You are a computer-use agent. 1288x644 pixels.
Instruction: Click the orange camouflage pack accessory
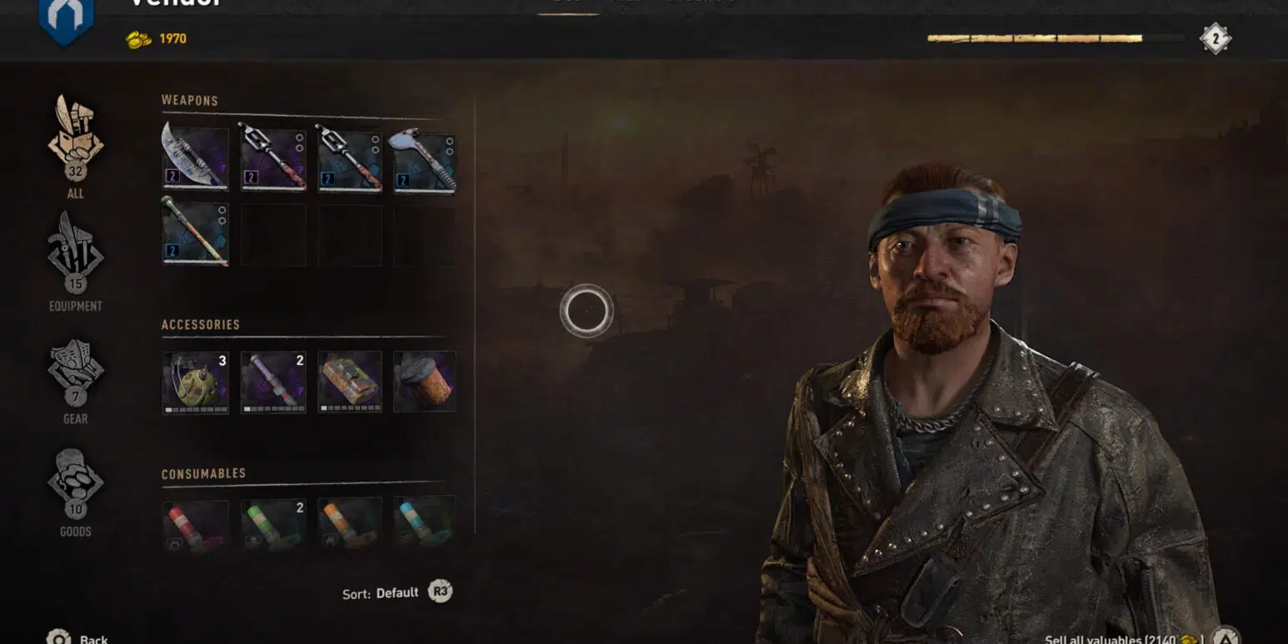(350, 382)
